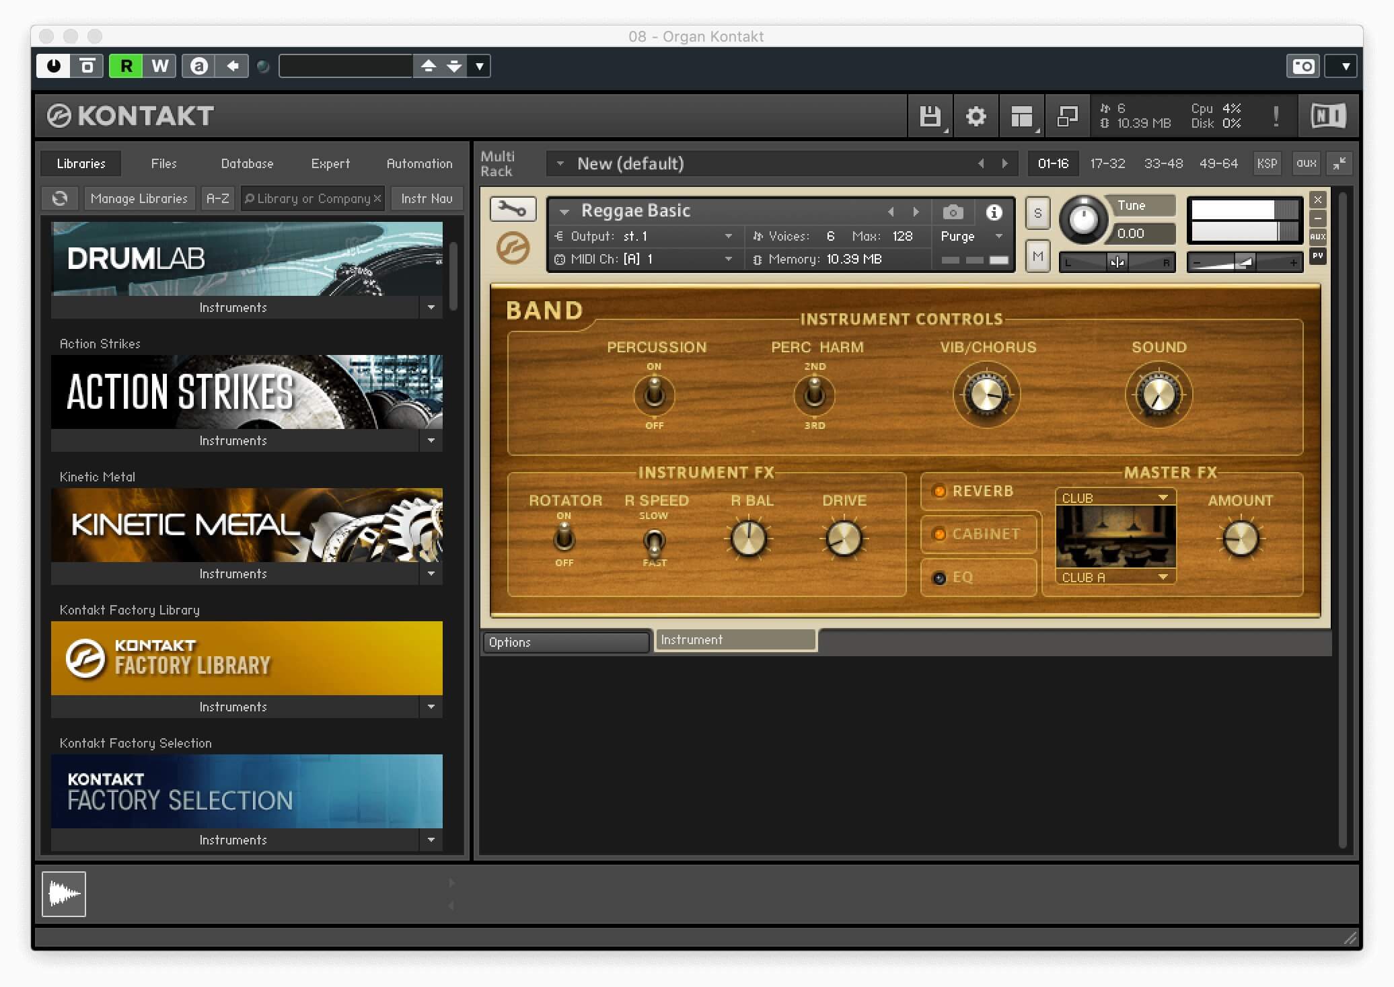Click the minimize rack arrows icon
The image size is (1394, 987).
click(x=1340, y=163)
